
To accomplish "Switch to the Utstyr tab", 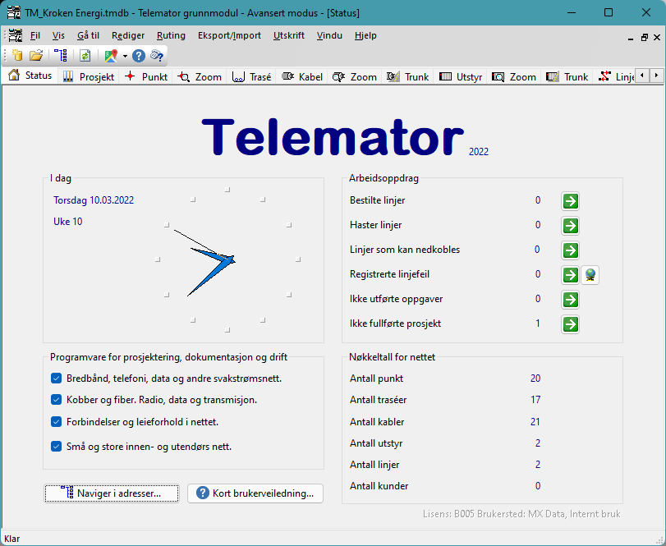I will 461,77.
